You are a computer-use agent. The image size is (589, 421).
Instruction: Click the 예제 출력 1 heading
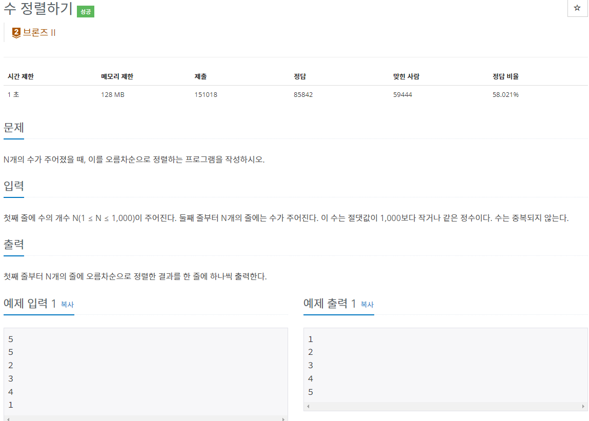pos(330,303)
